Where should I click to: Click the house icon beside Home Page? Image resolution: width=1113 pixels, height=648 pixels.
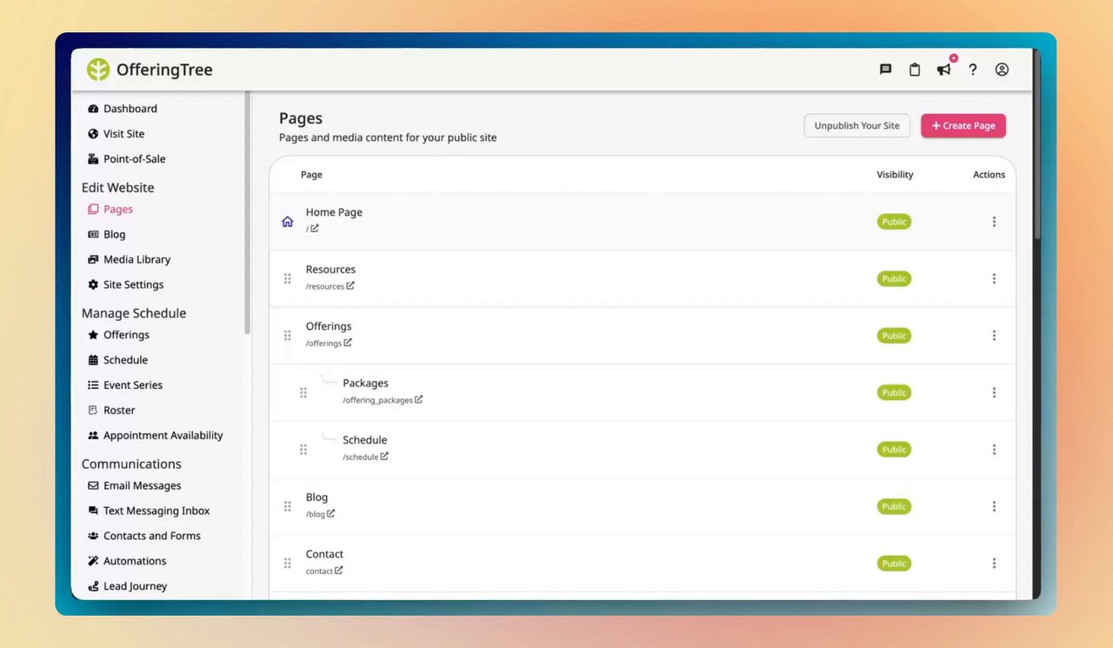point(288,222)
